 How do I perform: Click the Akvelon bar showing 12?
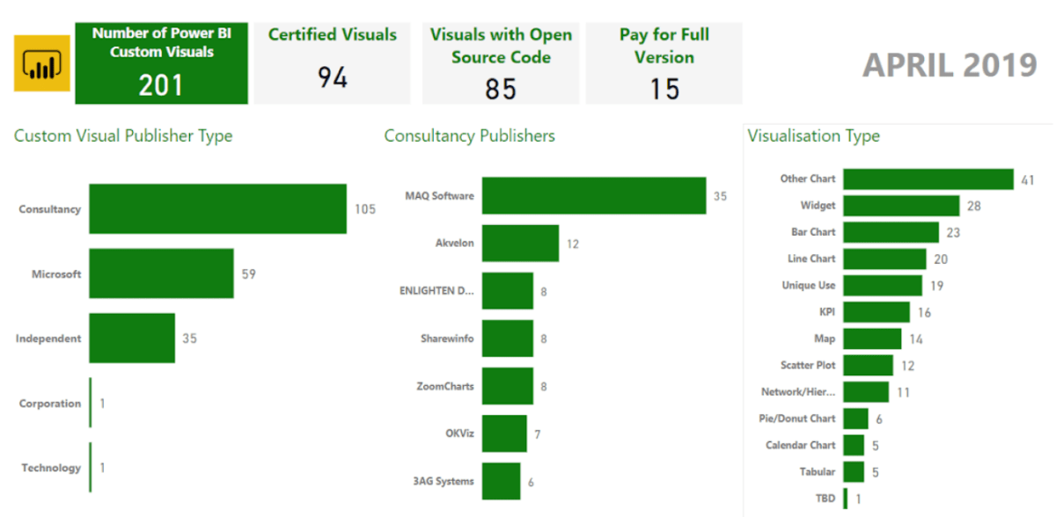[x=519, y=243]
